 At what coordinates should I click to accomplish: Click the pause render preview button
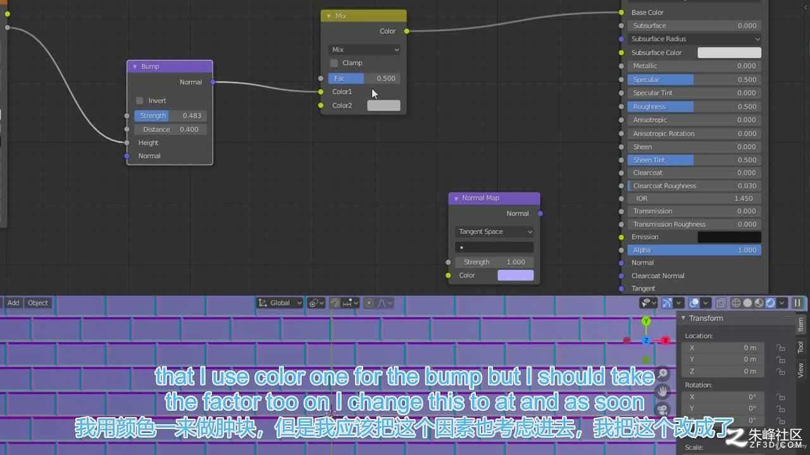pyautogui.click(x=797, y=303)
